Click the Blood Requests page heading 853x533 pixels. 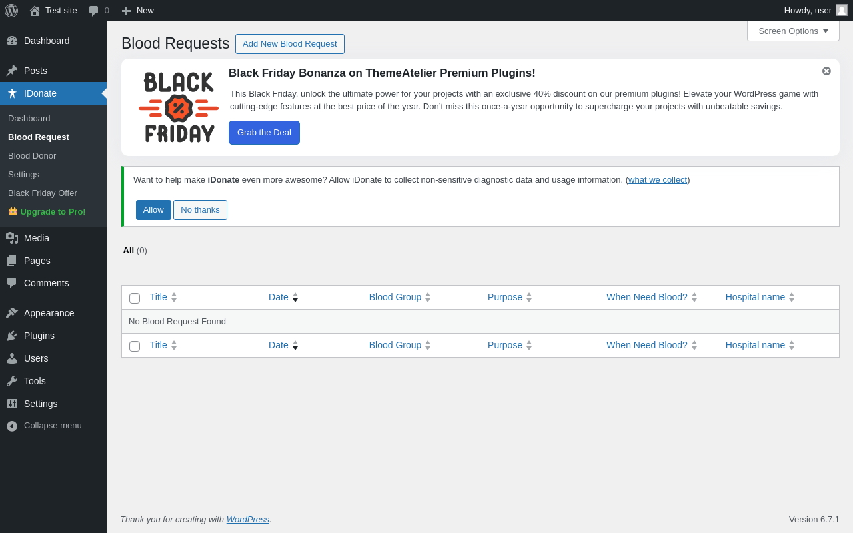175,43
